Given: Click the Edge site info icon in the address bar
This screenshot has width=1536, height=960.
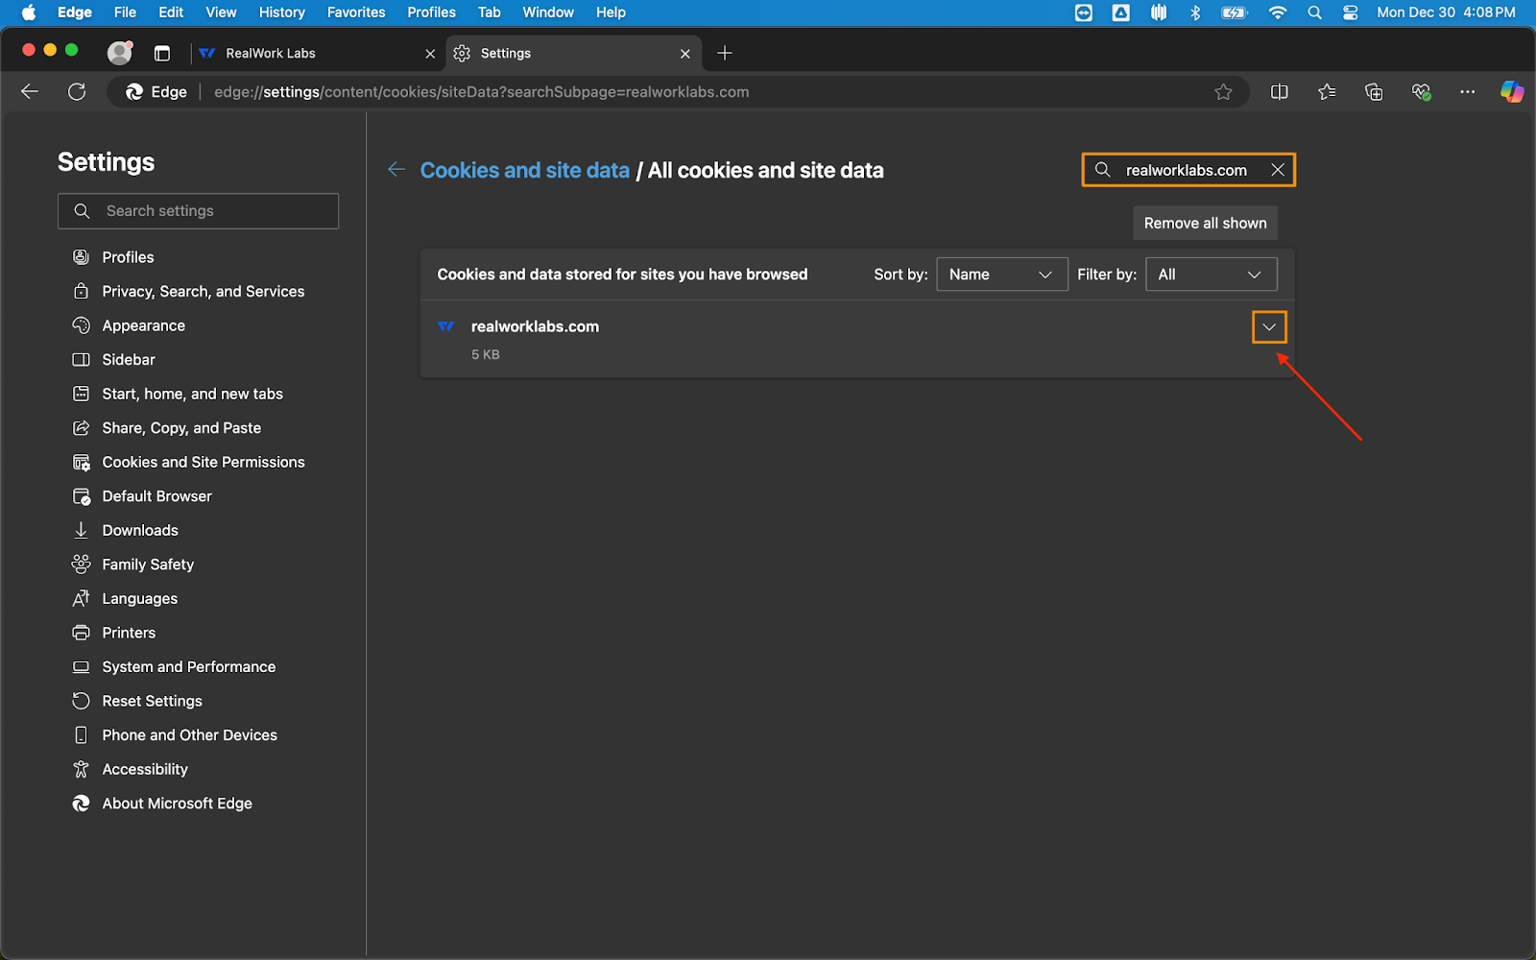Looking at the screenshot, I should 156,92.
